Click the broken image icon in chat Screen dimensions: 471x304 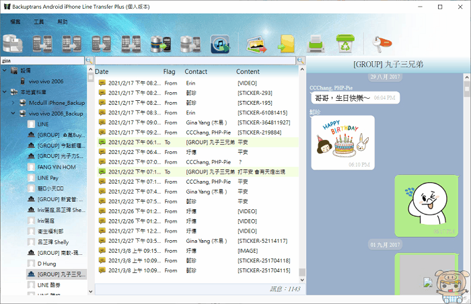click(x=428, y=282)
